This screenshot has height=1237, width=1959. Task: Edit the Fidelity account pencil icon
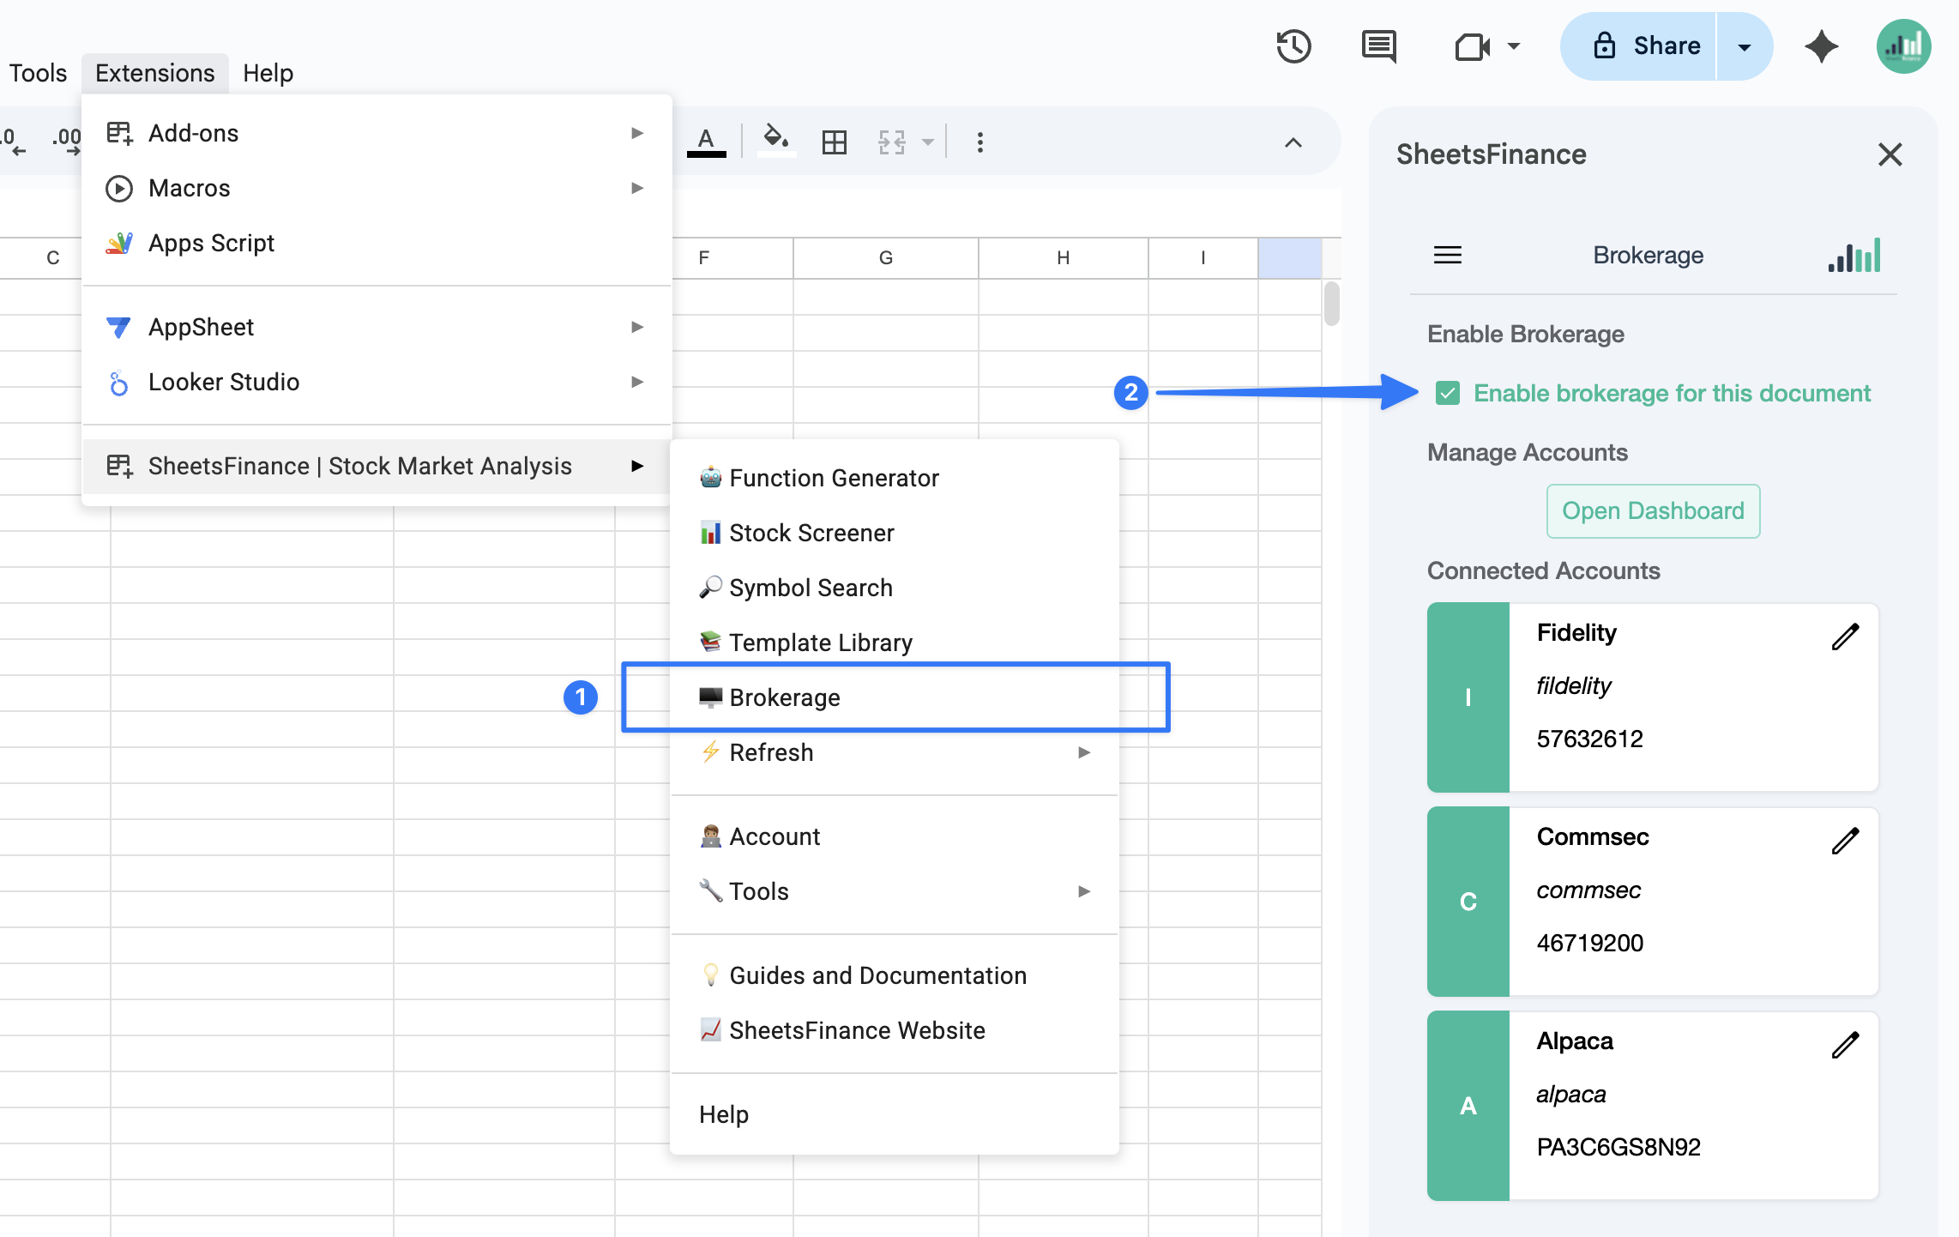1845,637
